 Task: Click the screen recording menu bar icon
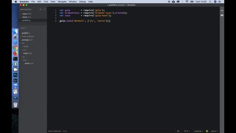(x=169, y=1)
